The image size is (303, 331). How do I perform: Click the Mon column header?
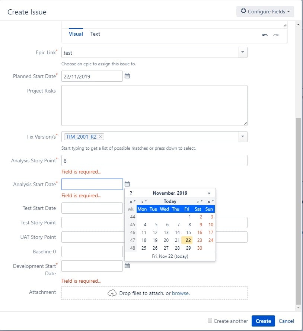point(142,209)
